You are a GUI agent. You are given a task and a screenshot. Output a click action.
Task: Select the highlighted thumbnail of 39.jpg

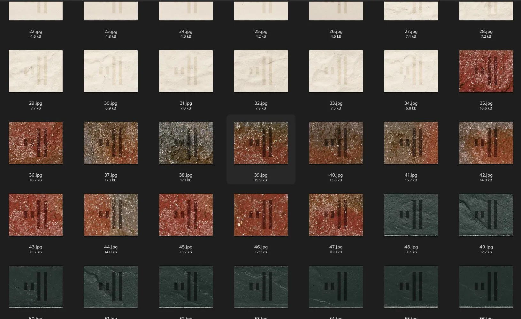pyautogui.click(x=261, y=143)
